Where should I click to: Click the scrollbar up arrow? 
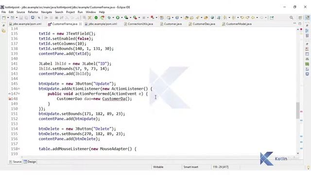(x=298, y=29)
